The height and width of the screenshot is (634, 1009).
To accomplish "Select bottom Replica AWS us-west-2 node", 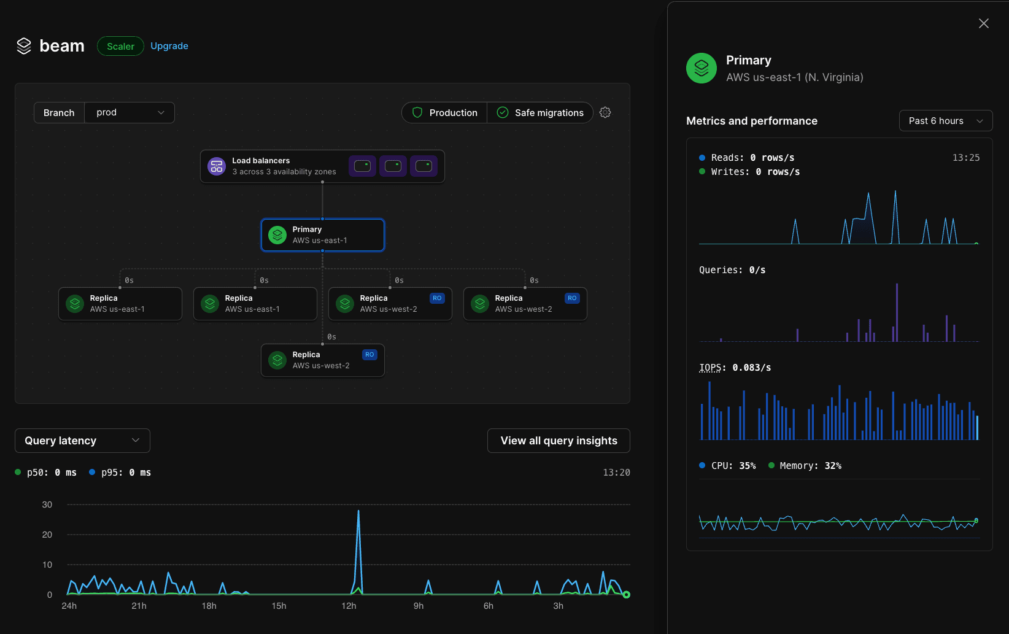I will coord(323,360).
